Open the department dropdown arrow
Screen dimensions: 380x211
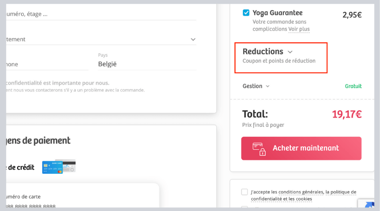pyautogui.click(x=193, y=40)
